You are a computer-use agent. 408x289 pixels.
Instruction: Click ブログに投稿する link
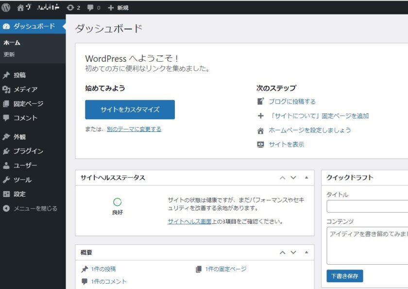[292, 102]
